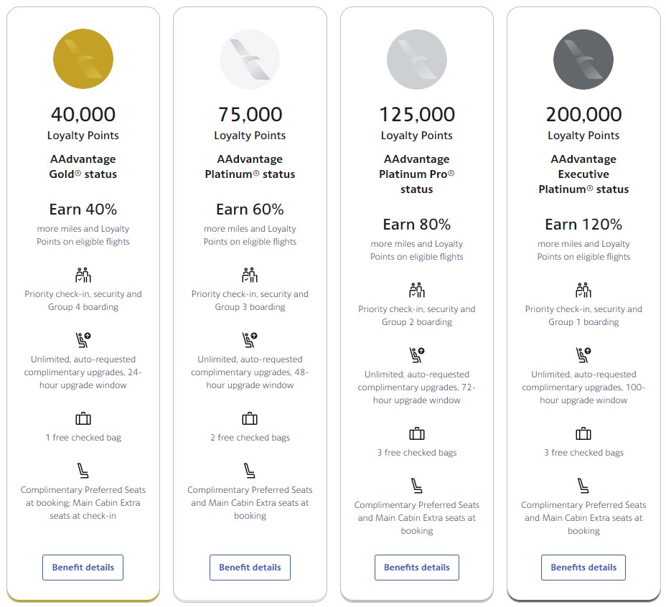Click the 40,000 Loyalty Points heading

(x=83, y=115)
